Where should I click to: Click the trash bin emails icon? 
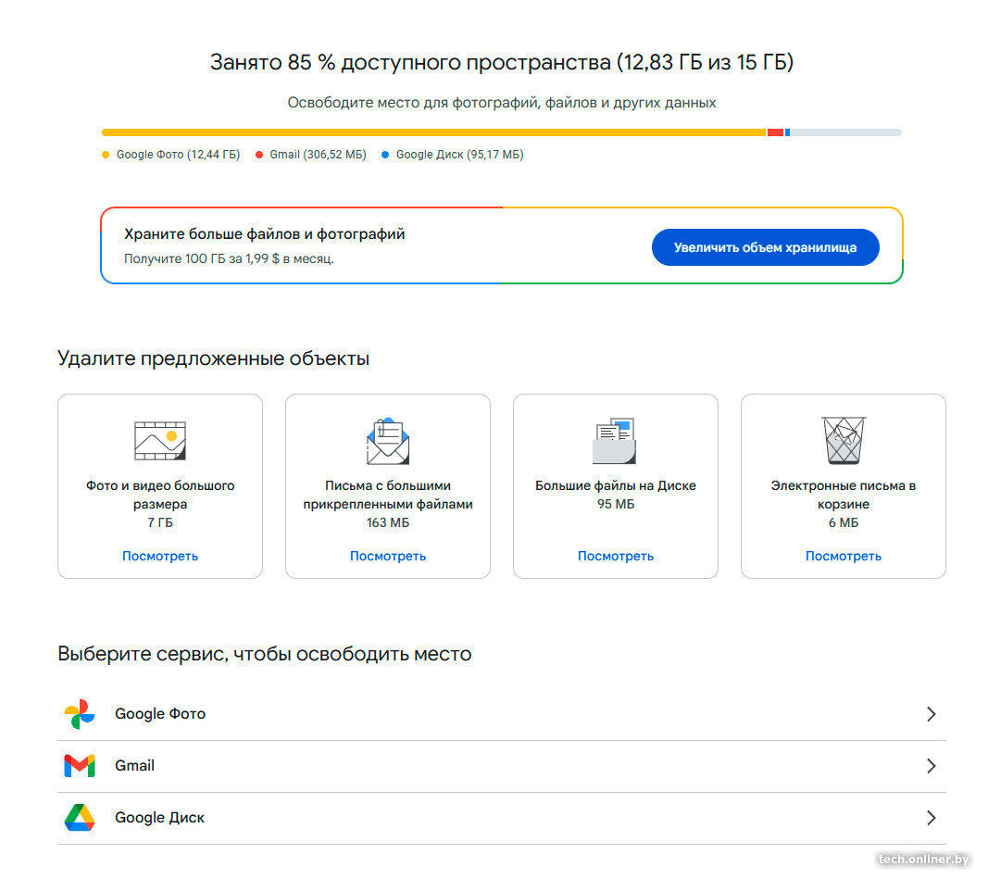coord(844,441)
